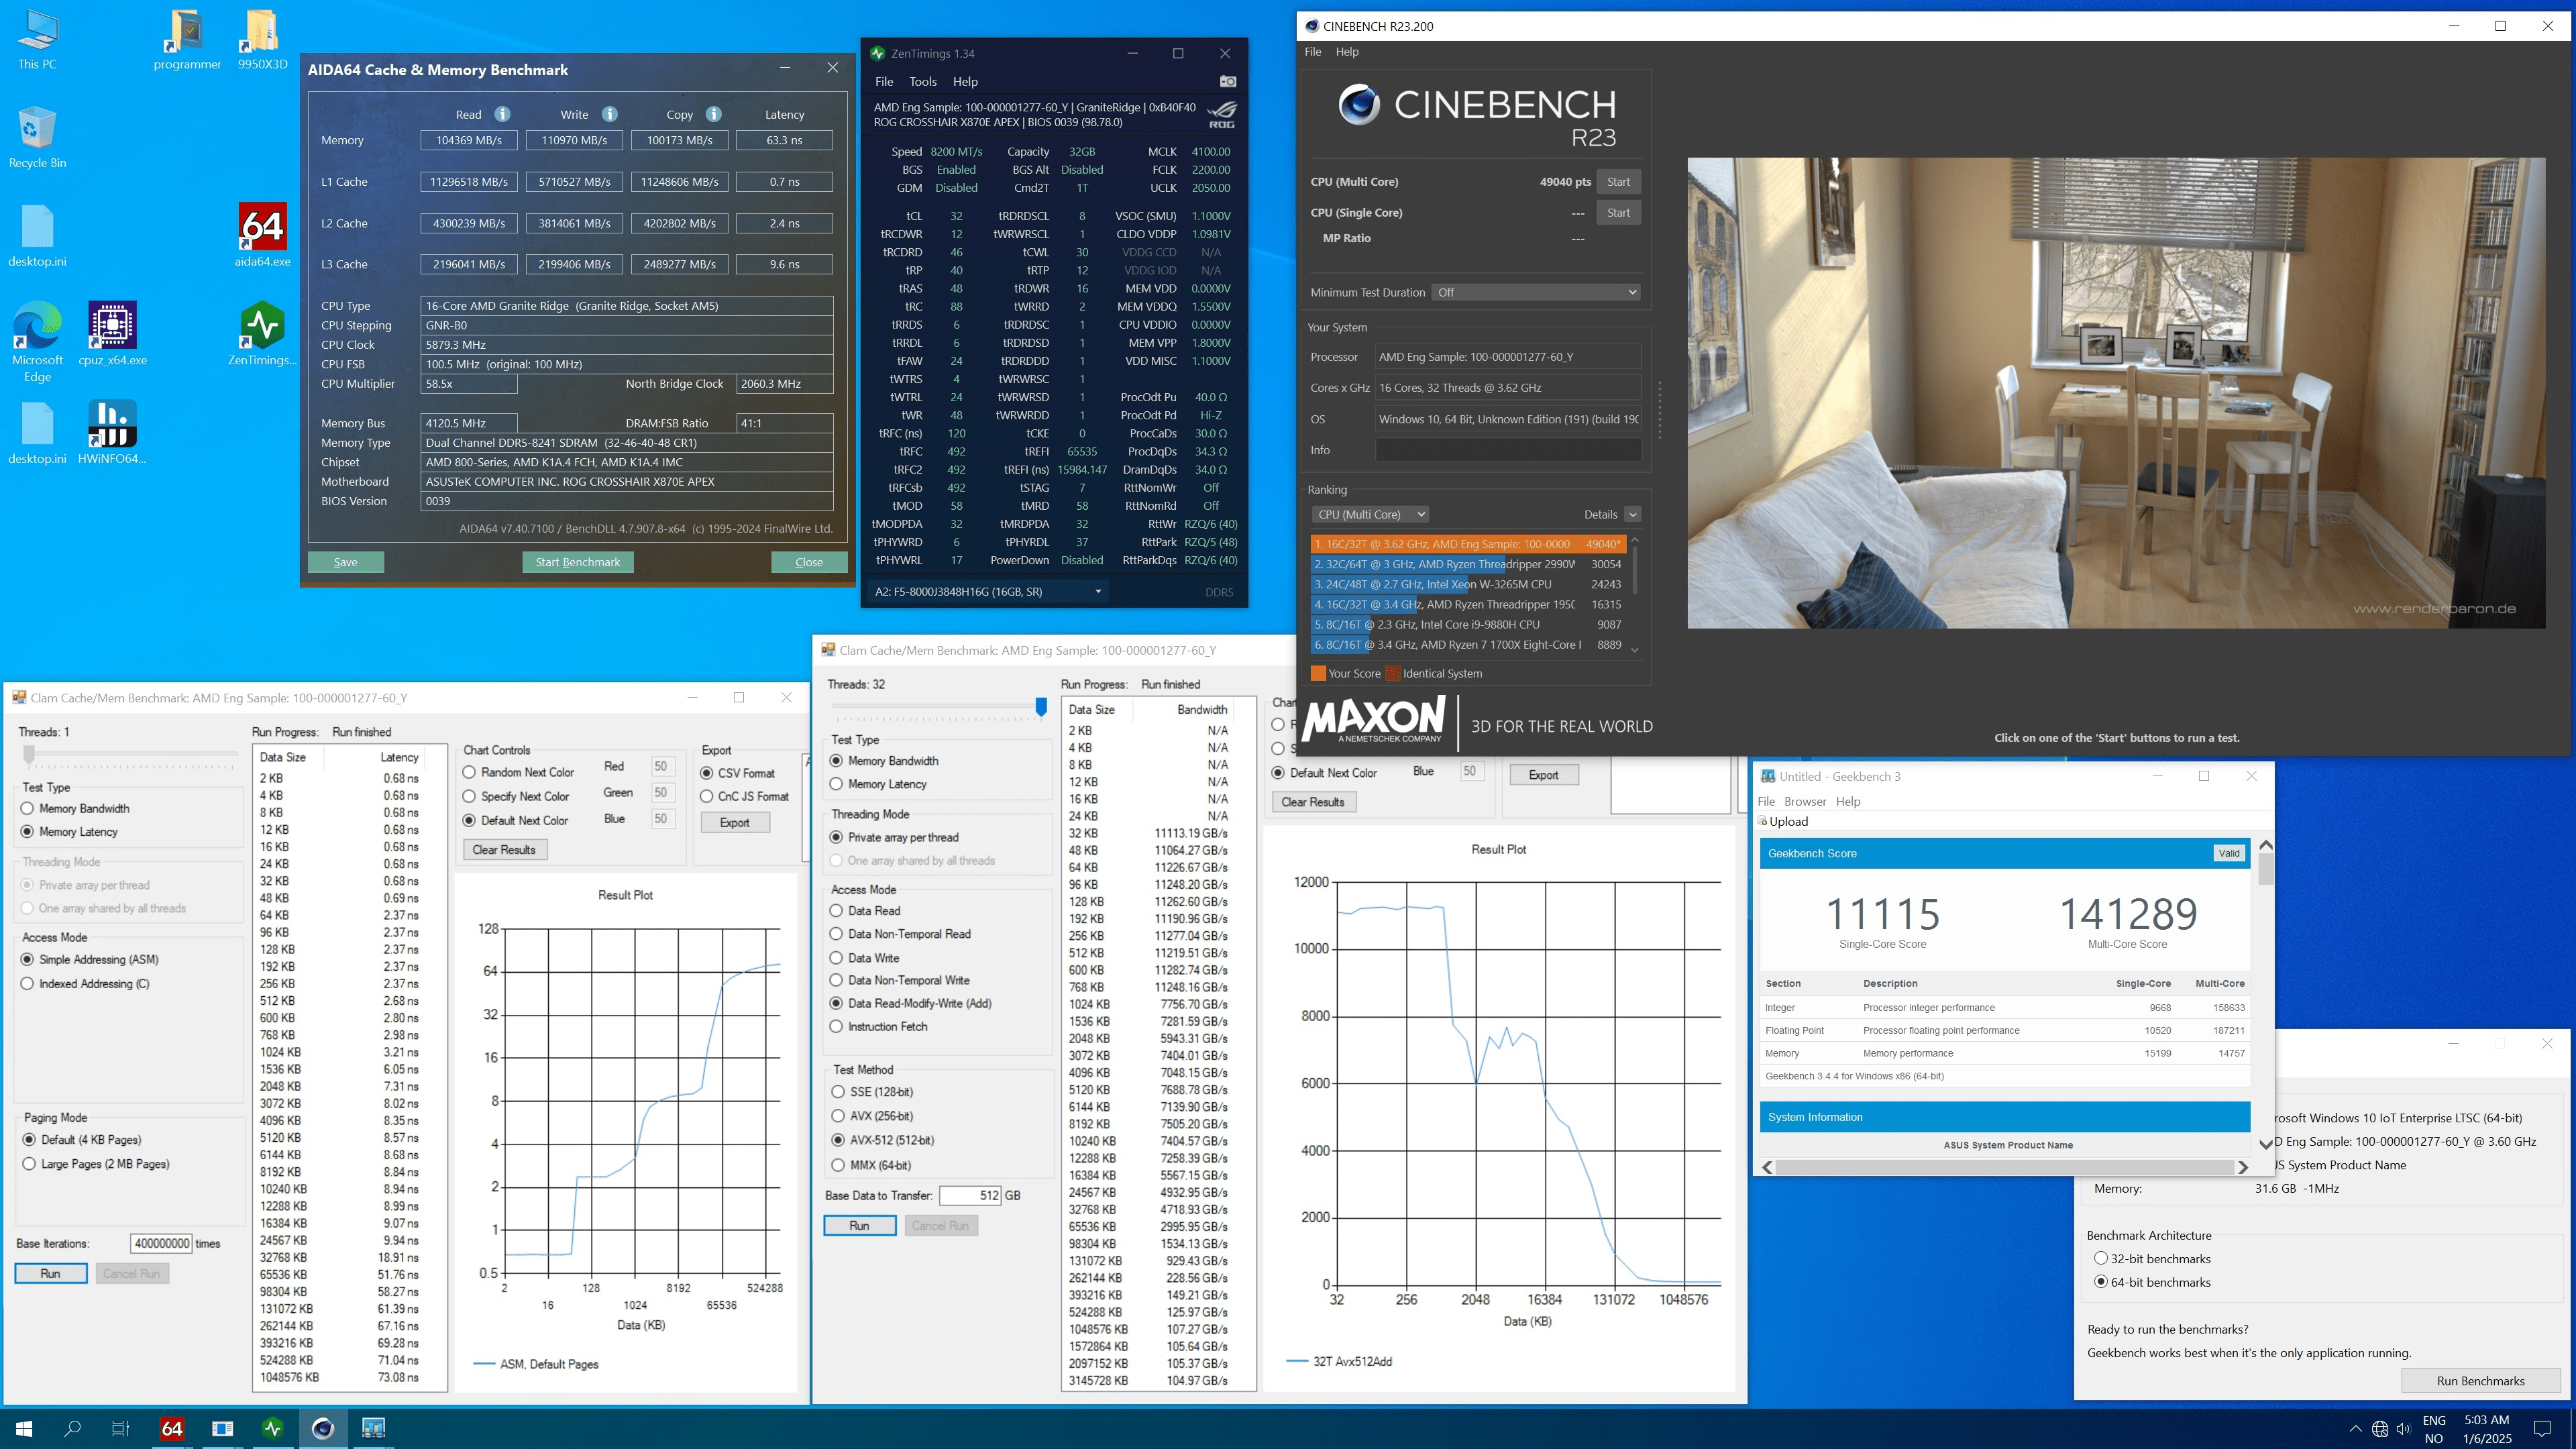Switch to AIDA64 taskbar icon

[x=172, y=1428]
